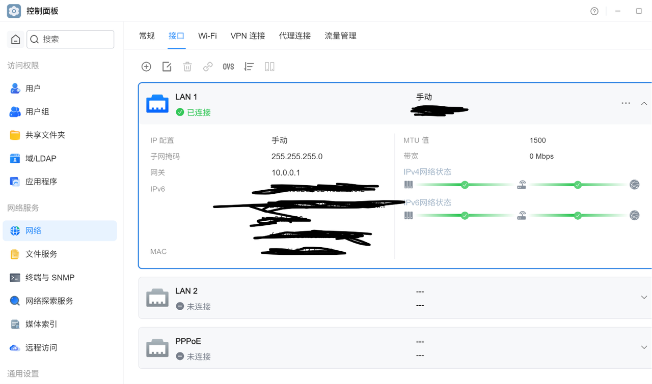Collapse the LAN 1 panel
The image size is (652, 384).
pyautogui.click(x=644, y=104)
